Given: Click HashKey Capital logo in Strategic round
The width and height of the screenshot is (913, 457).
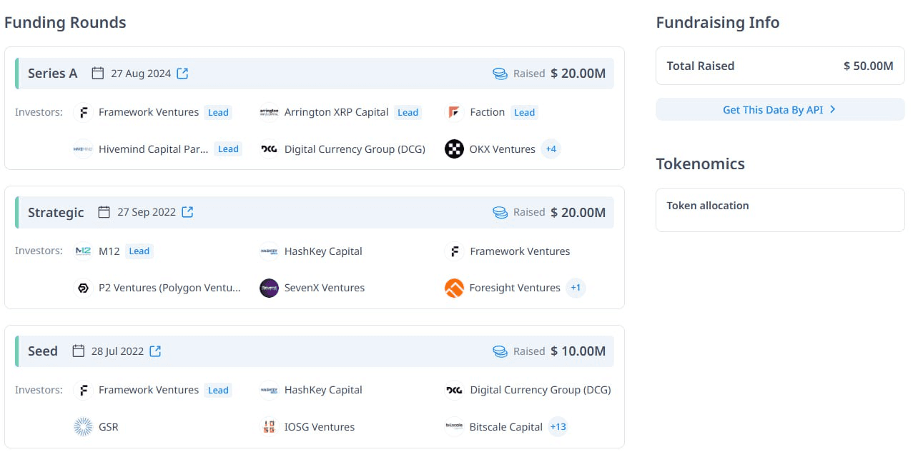Looking at the screenshot, I should pyautogui.click(x=269, y=251).
